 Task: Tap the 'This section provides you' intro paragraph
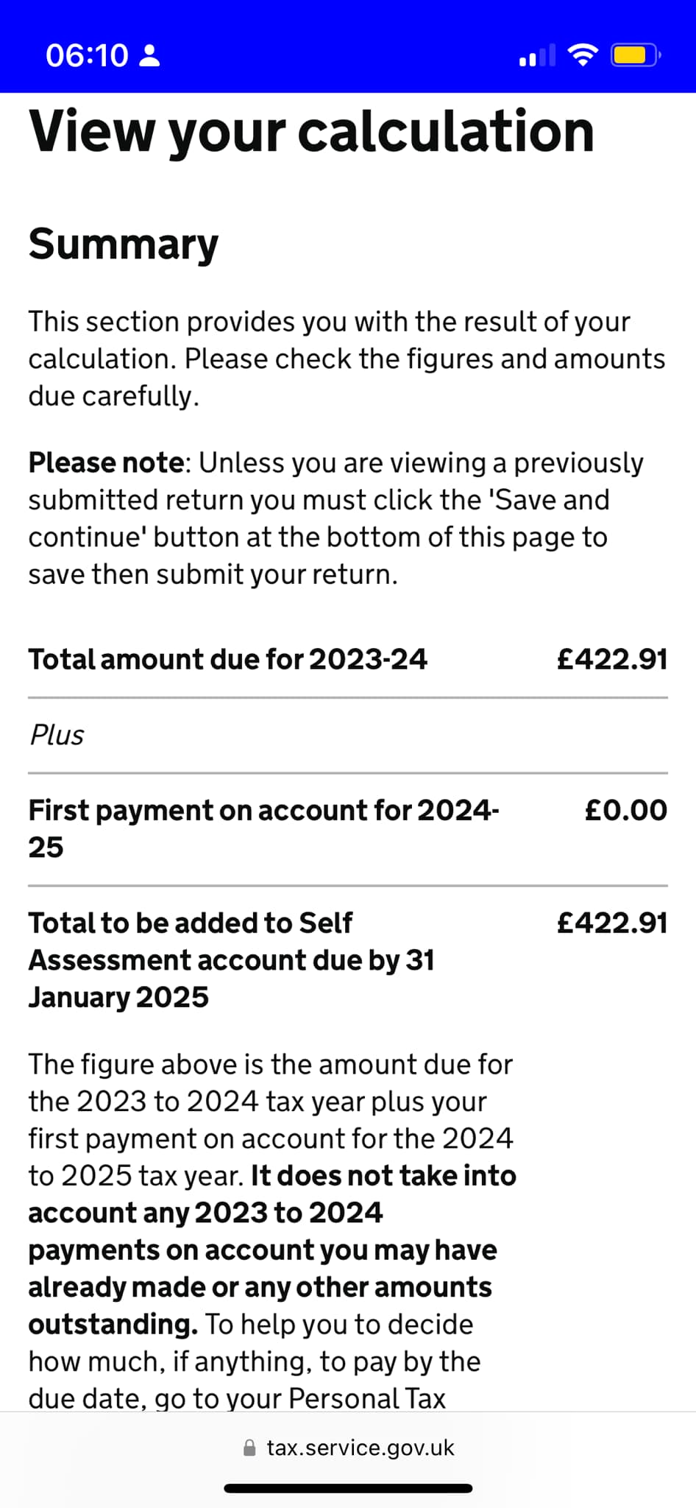pos(347,359)
